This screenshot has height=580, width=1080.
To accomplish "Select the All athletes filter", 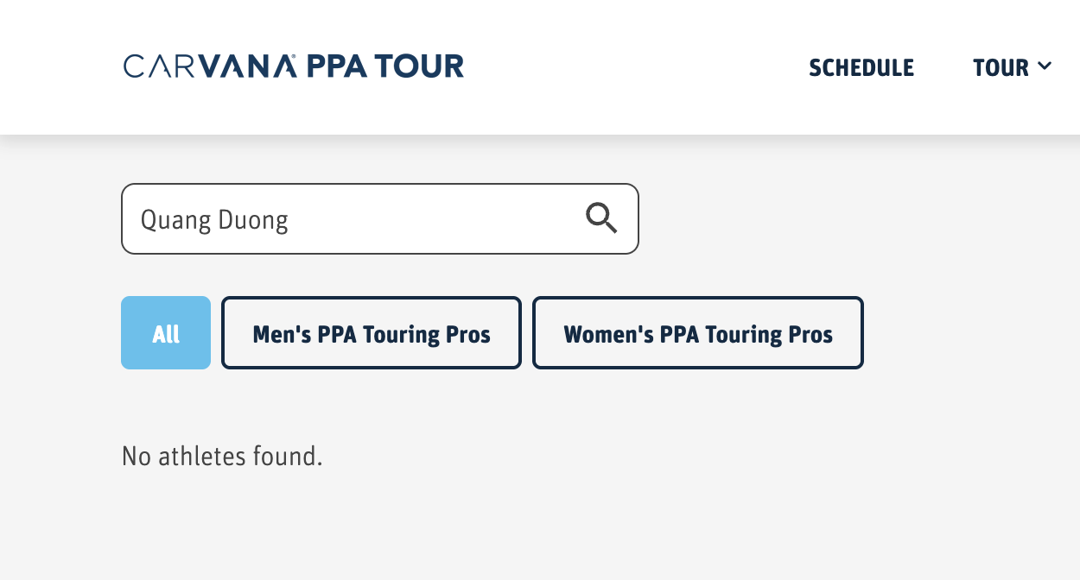I will tap(166, 333).
